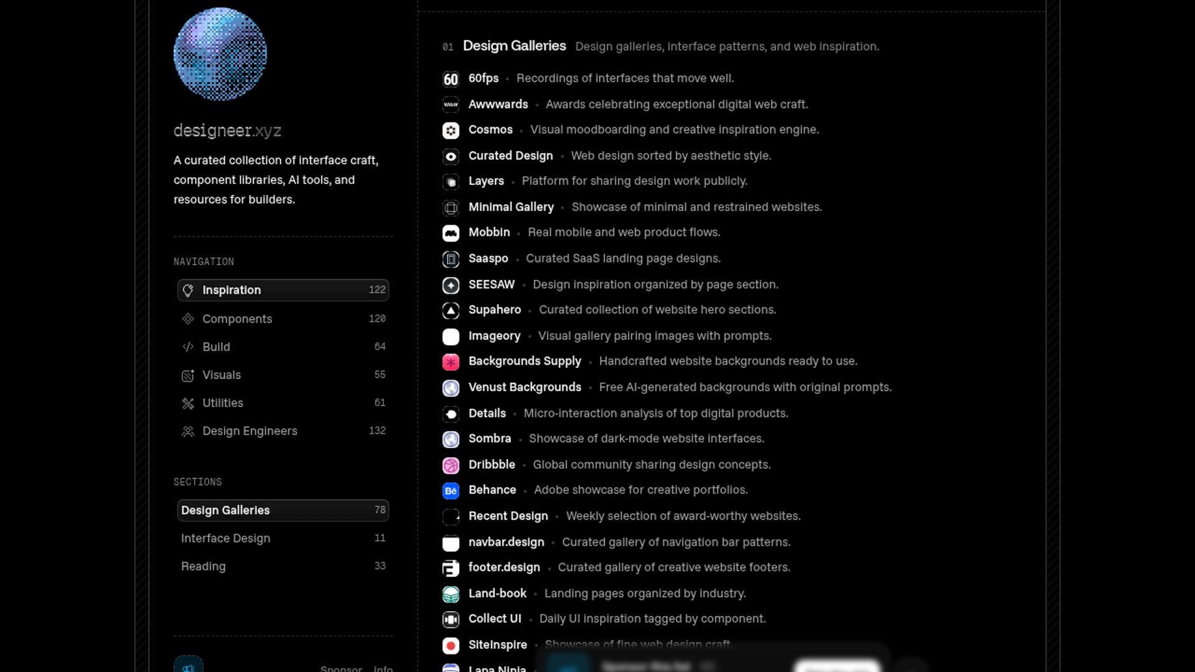1195x672 pixels.
Task: Click the Supahero triangle icon
Action: [451, 310]
